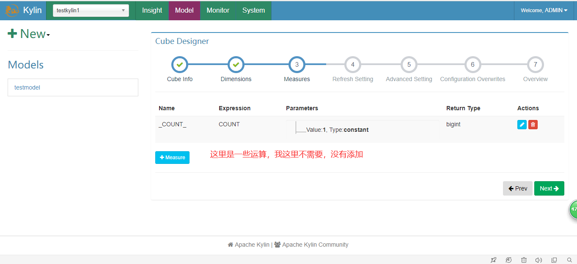Click the Overview step label
This screenshot has height=264, width=577.
[x=536, y=79]
